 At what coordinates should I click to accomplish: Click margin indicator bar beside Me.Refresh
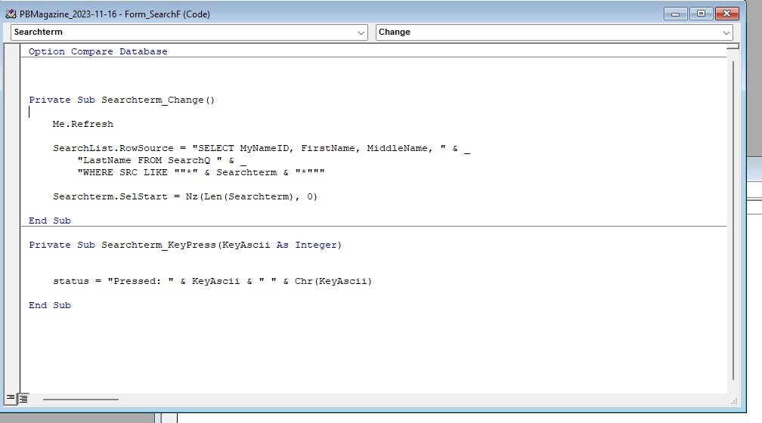[12, 124]
